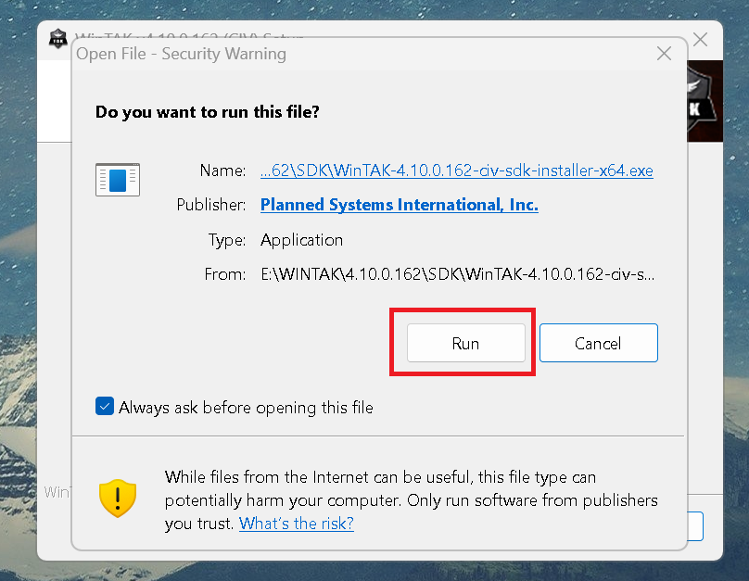Open Planned Systems International publisher link
This screenshot has width=749, height=581.
click(400, 205)
